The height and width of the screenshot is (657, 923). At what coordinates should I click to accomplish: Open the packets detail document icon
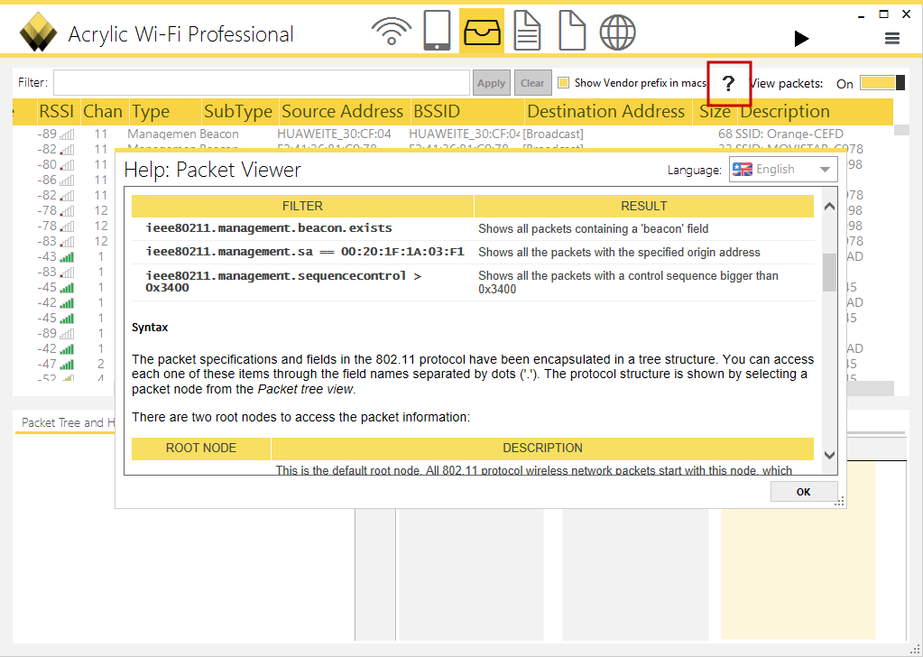[x=527, y=31]
